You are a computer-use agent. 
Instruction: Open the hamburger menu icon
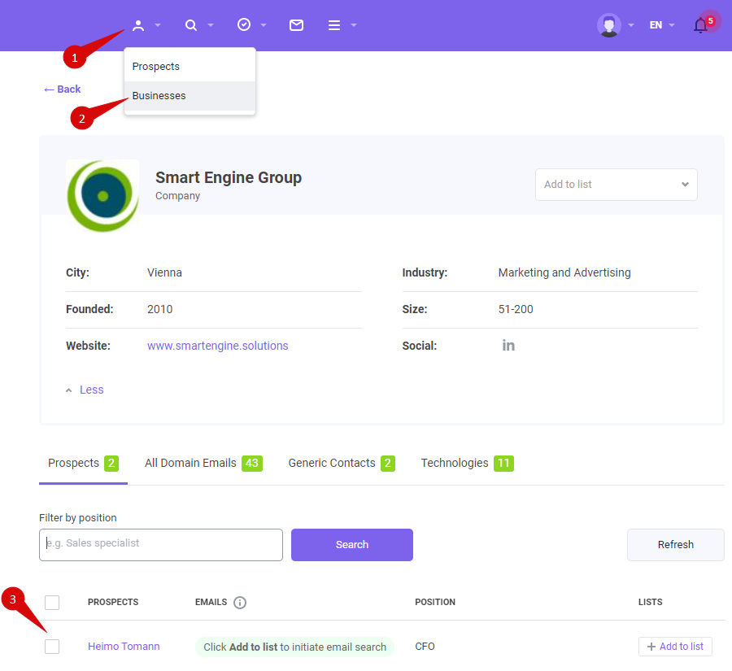334,25
